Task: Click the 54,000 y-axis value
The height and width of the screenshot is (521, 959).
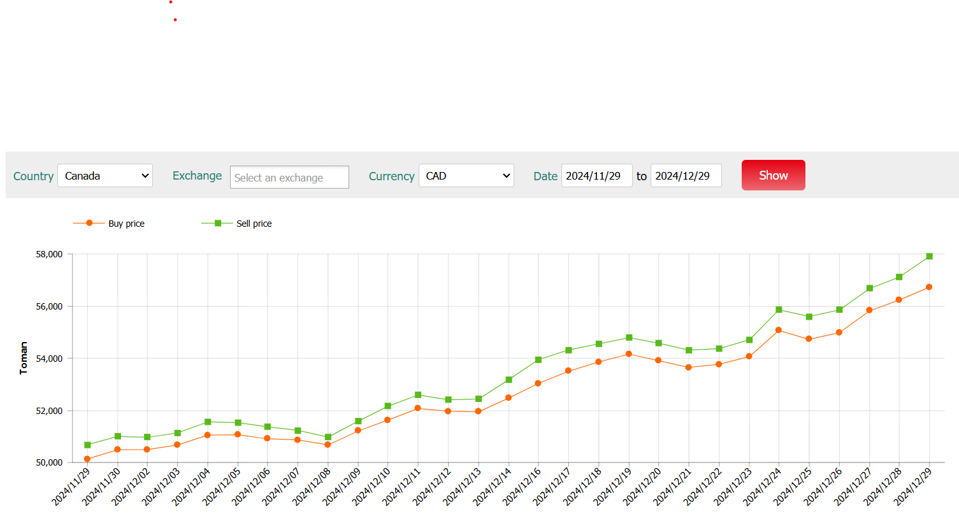Action: tap(49, 359)
